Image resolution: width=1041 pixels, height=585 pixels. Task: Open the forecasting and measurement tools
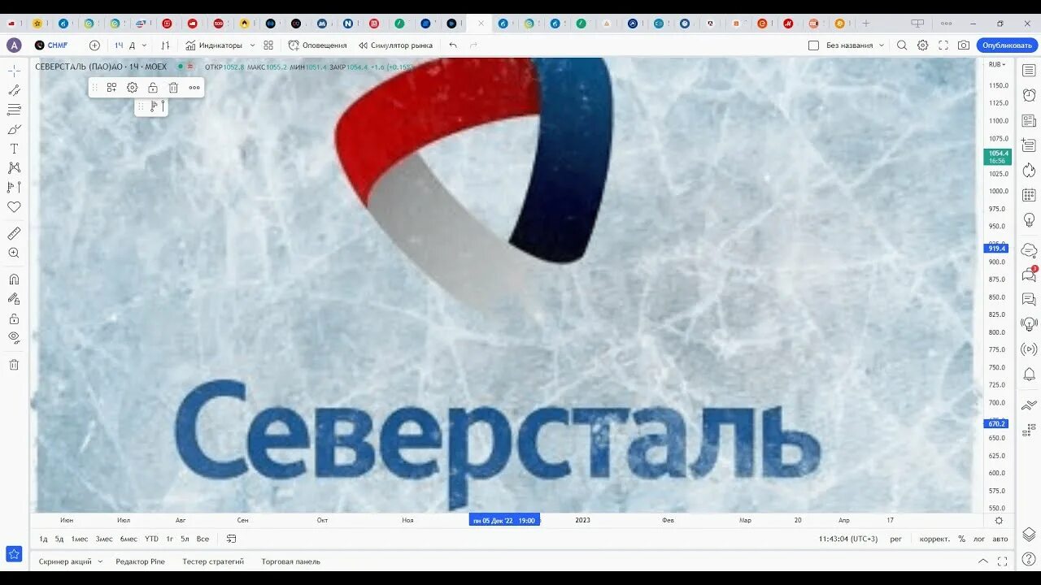14,188
